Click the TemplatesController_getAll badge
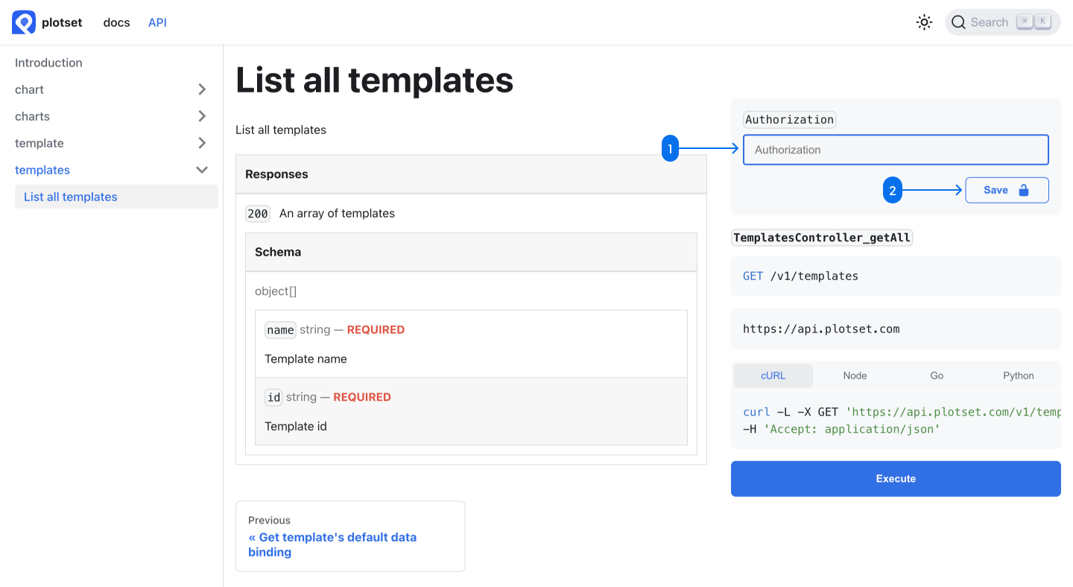Screen dimensions: 1073x587 [822, 237]
